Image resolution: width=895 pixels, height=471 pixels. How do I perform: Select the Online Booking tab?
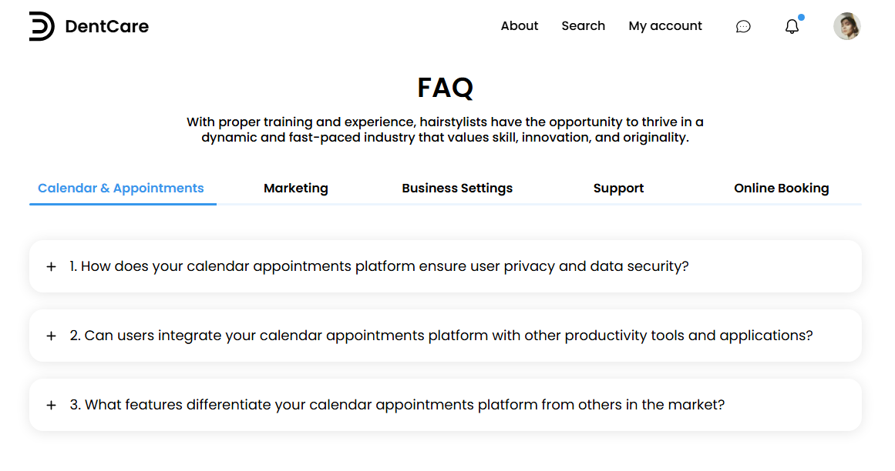[x=781, y=188]
